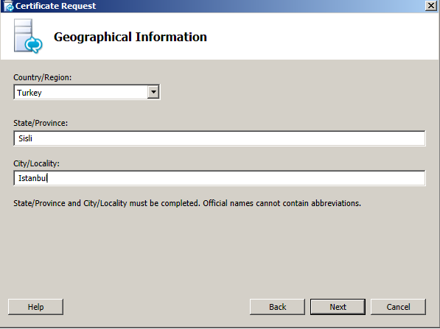Click the Country/Region label
This screenshot has height=329, width=440.
(42, 77)
